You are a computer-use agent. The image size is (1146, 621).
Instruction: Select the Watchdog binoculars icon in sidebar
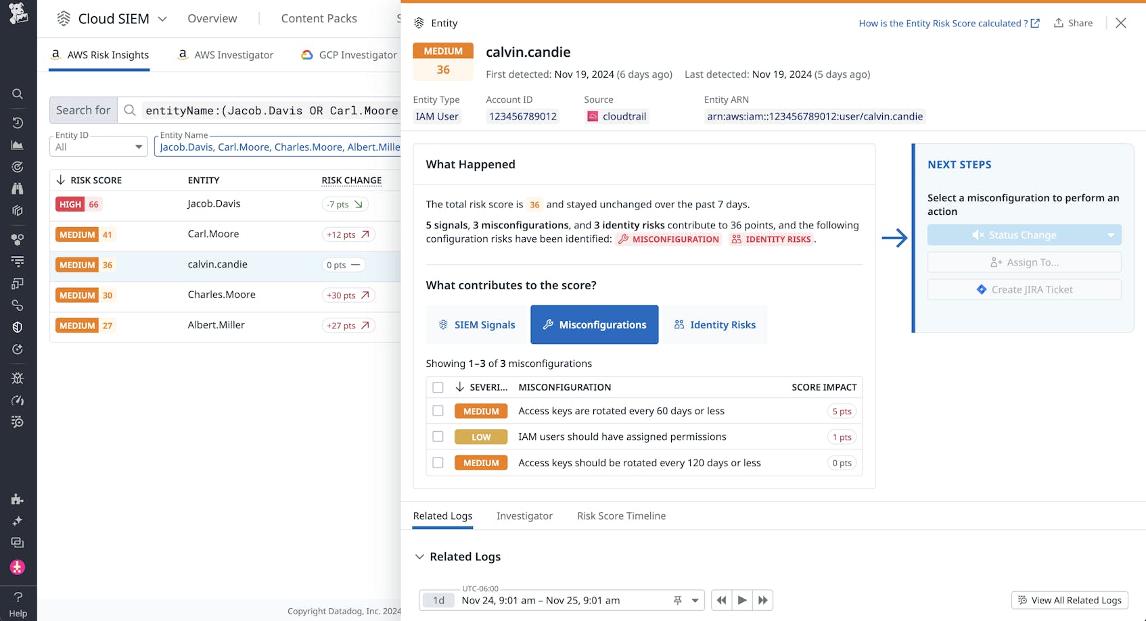pyautogui.click(x=18, y=188)
